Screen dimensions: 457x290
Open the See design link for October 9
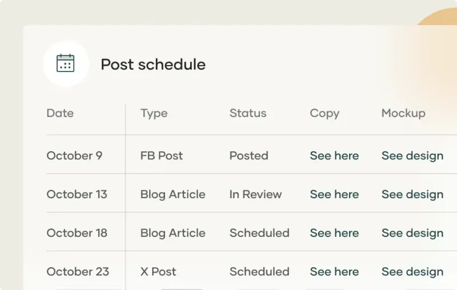[x=412, y=156]
